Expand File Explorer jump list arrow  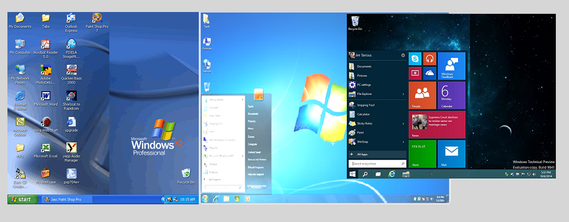(404, 94)
